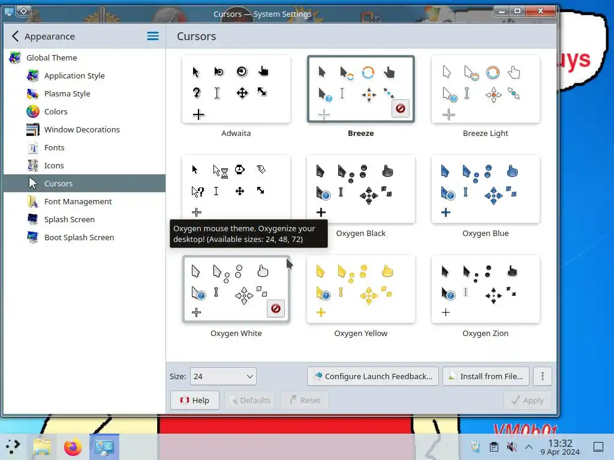Image resolution: width=614 pixels, height=460 pixels.
Task: Click the pin-on-all-desktops title bar icon
Action: tap(23, 11)
